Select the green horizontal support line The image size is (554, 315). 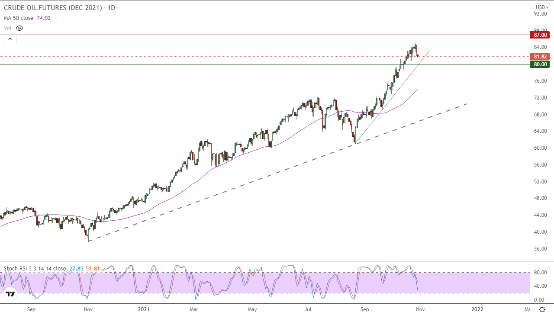coord(265,64)
